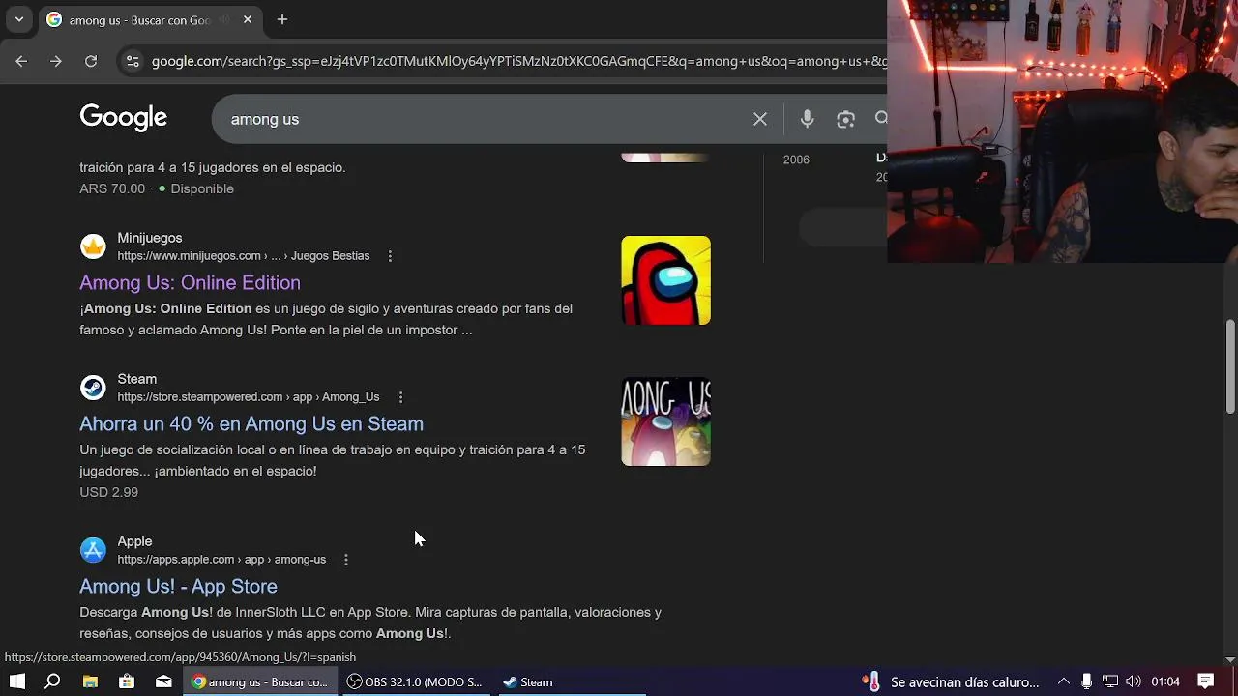The width and height of the screenshot is (1238, 696).
Task: Open Ahorra un 40 % Steam result
Action: (251, 423)
